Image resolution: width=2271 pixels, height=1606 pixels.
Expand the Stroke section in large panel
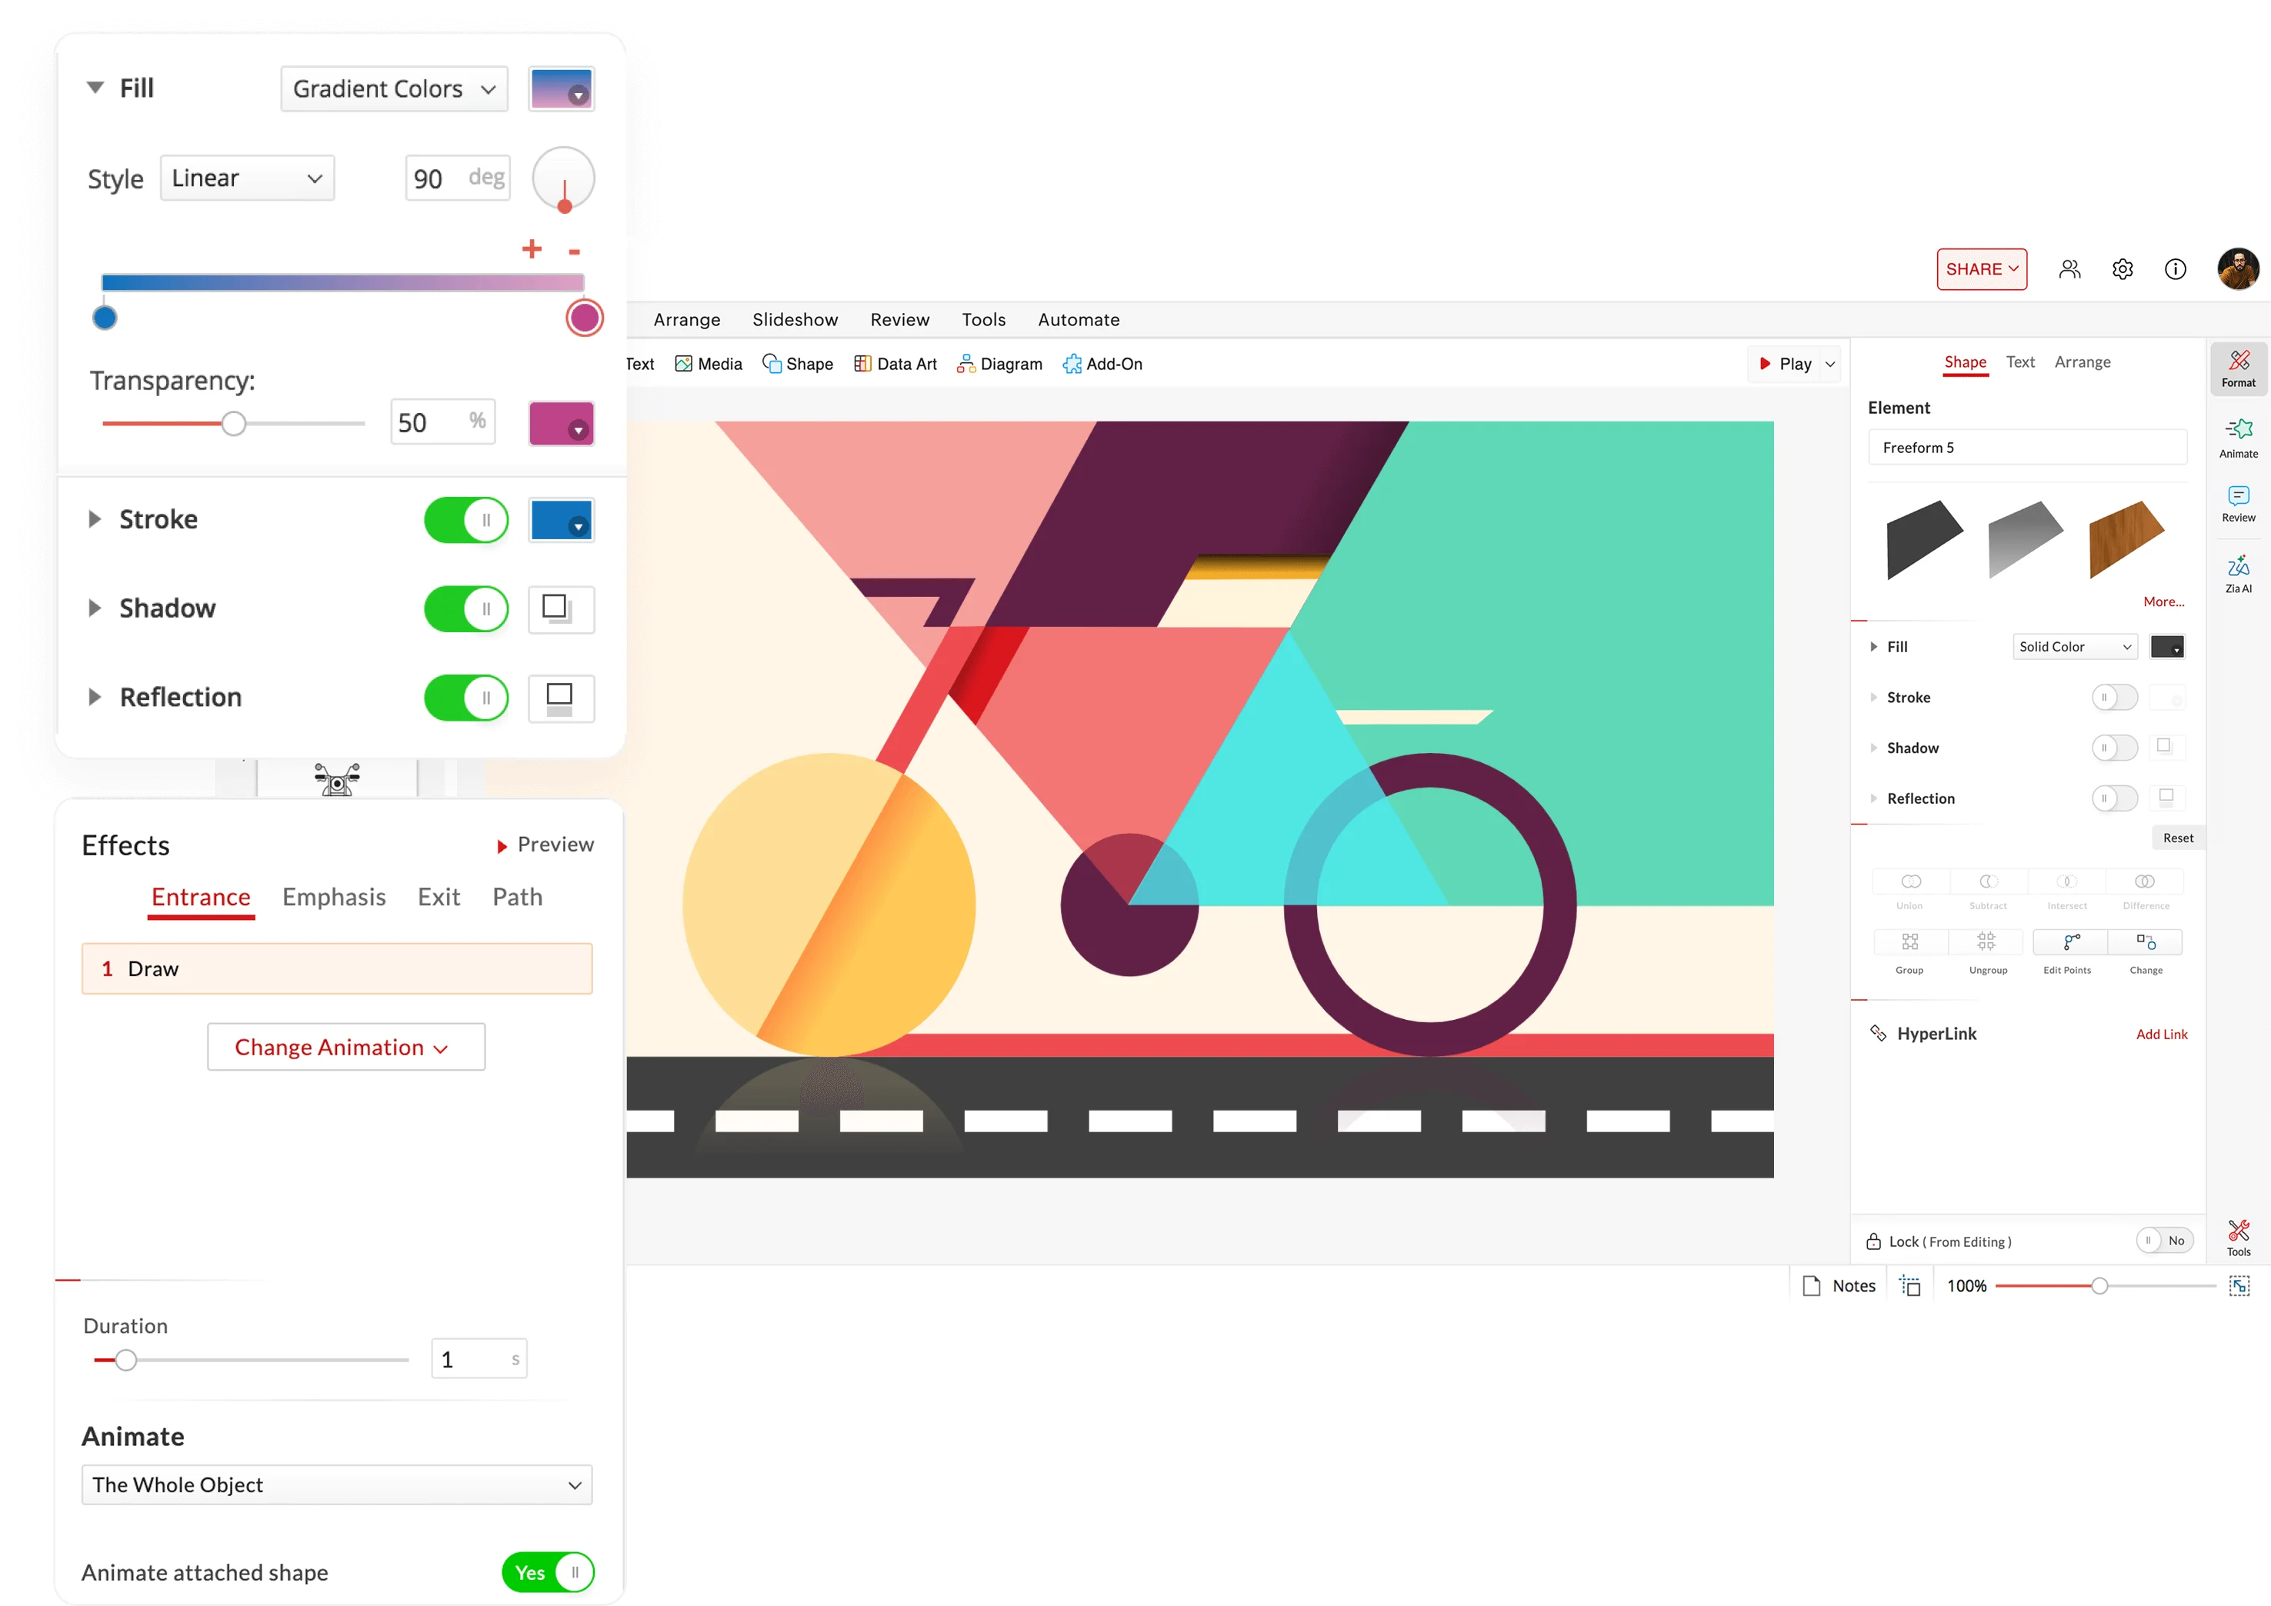pyautogui.click(x=95, y=519)
